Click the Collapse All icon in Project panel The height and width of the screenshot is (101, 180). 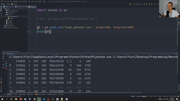21,7
